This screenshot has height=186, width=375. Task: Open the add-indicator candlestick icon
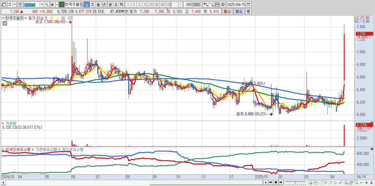[206, 4]
